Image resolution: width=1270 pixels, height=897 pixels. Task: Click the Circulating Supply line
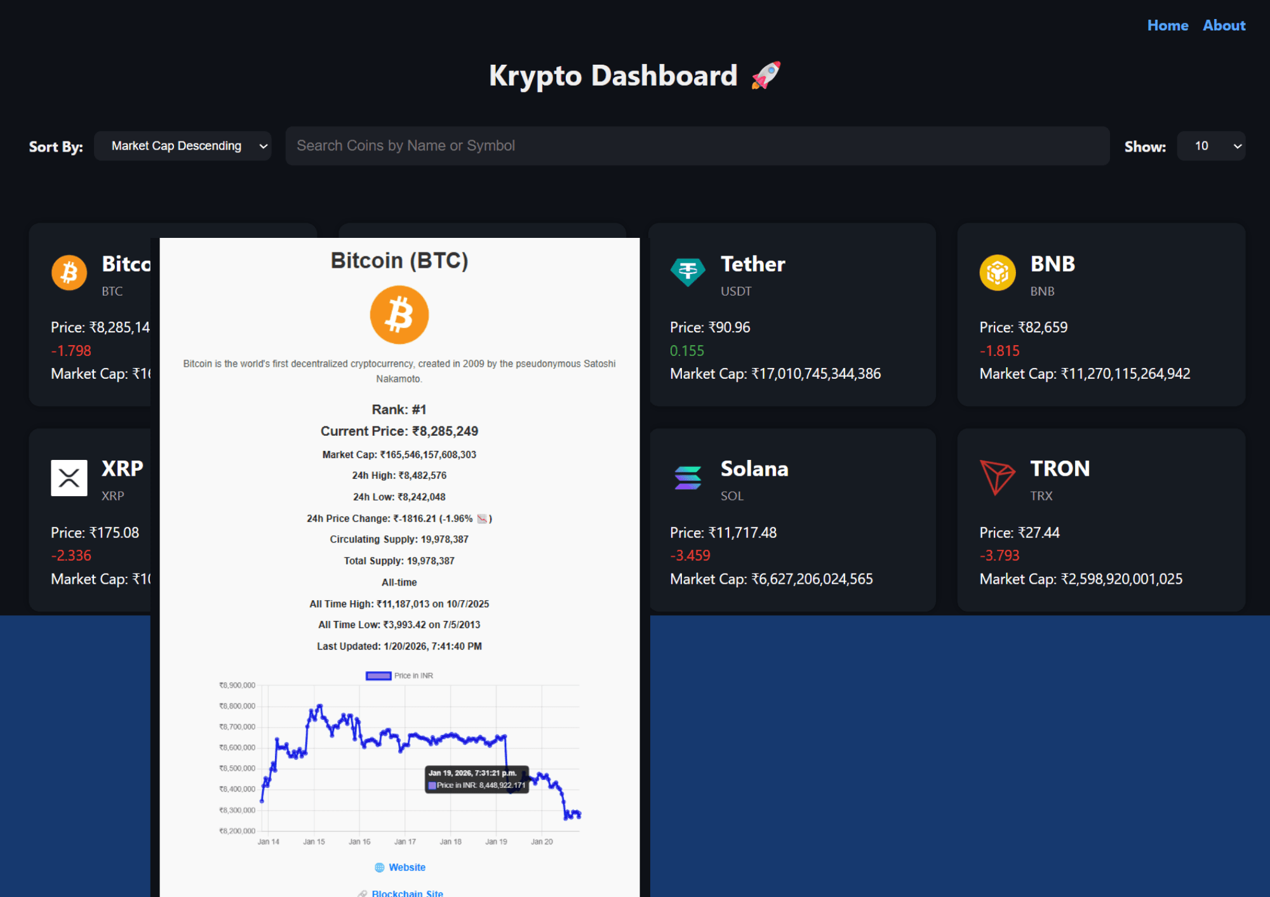coord(399,540)
